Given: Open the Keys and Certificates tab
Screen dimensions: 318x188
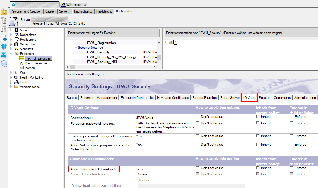Looking at the screenshot, I should tap(173, 98).
